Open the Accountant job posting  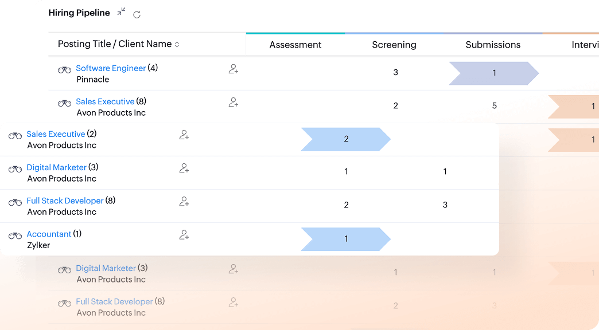click(49, 234)
